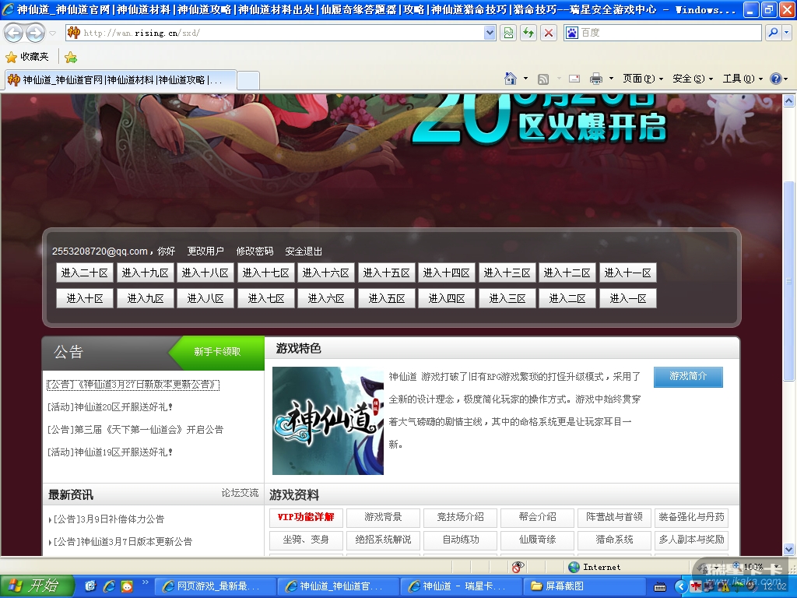Screen dimensions: 797x598
Task: Click the 修改密码 link
Action: point(255,252)
